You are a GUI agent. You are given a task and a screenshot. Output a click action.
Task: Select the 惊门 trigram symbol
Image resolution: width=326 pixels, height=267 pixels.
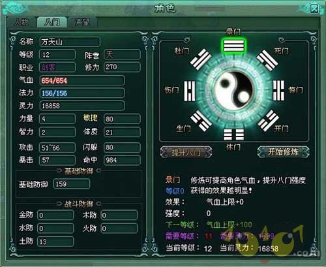click(x=278, y=90)
